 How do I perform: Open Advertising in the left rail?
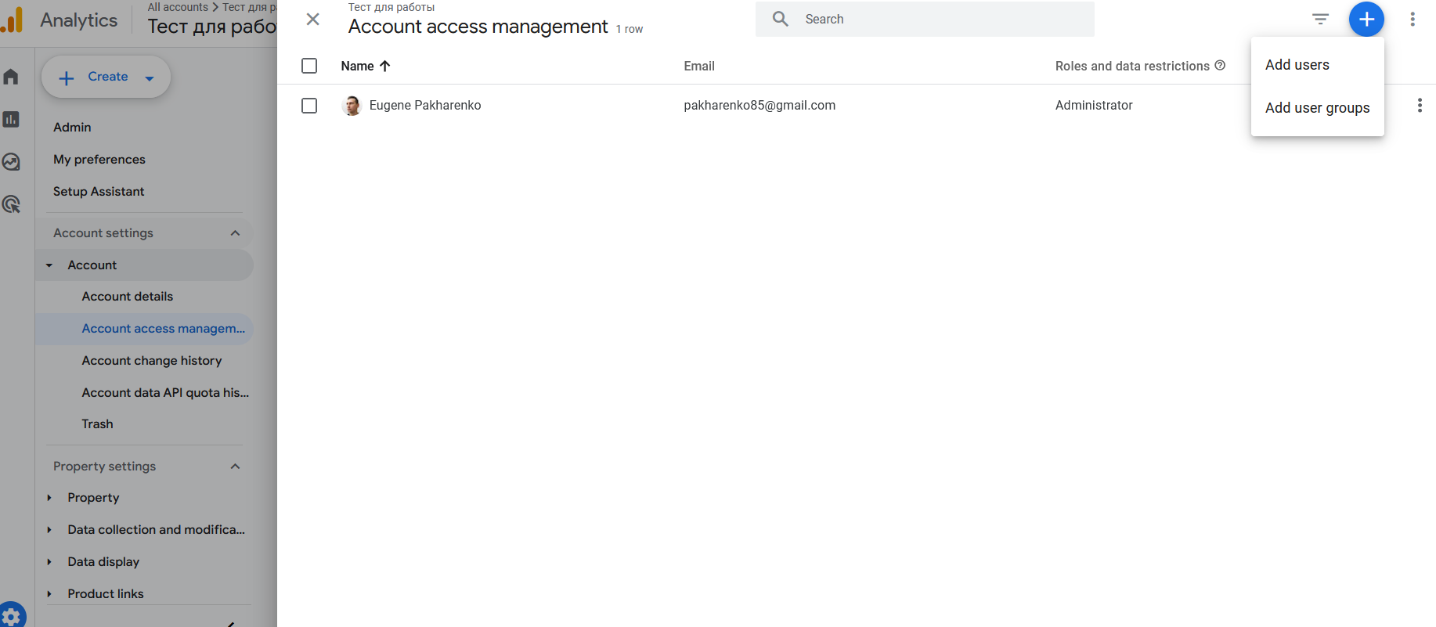click(11, 205)
